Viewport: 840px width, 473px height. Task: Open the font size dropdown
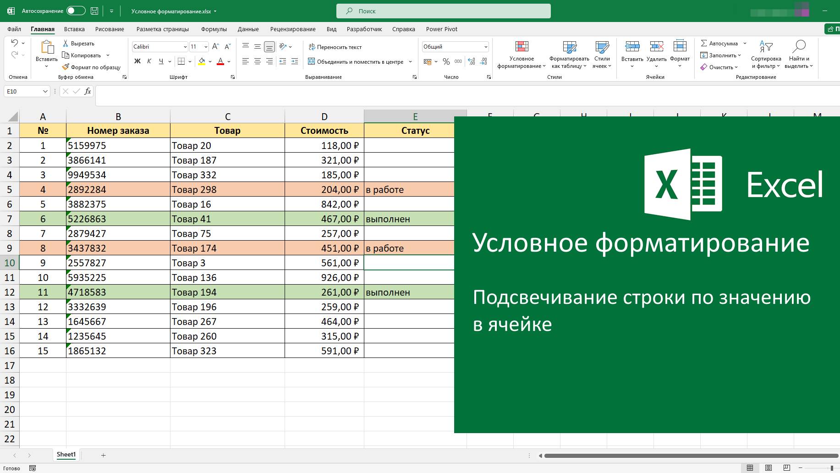click(x=206, y=47)
